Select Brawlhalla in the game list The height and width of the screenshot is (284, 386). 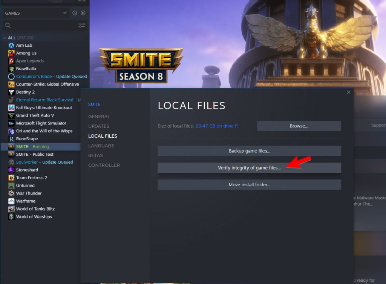tap(26, 69)
